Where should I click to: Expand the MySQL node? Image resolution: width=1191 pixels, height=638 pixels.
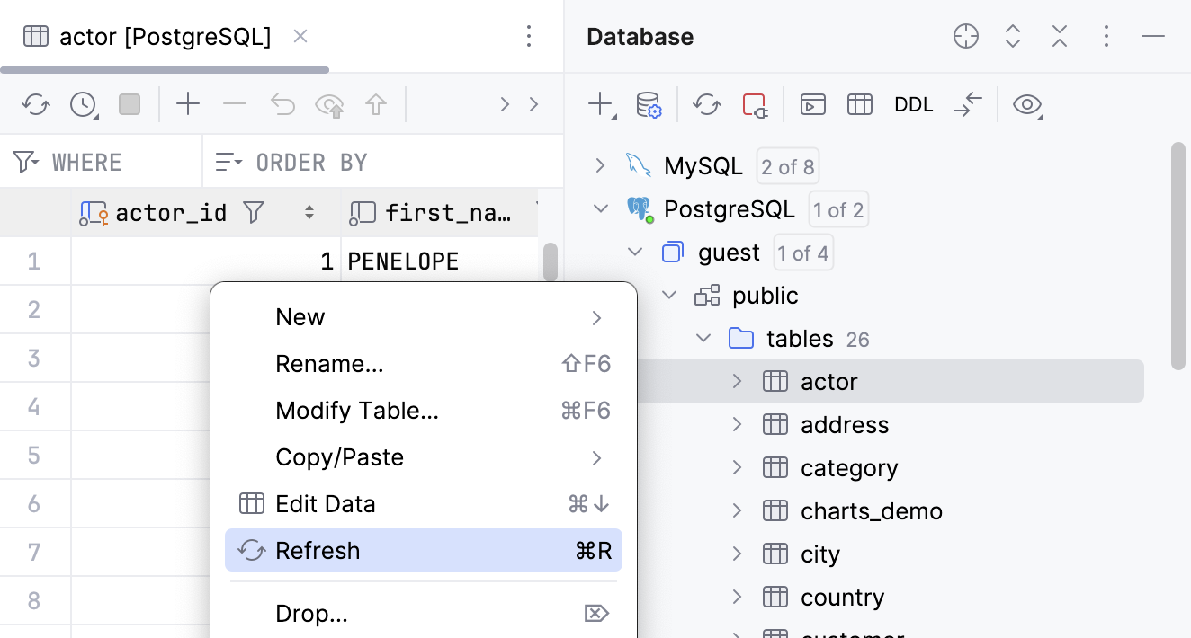(x=599, y=165)
